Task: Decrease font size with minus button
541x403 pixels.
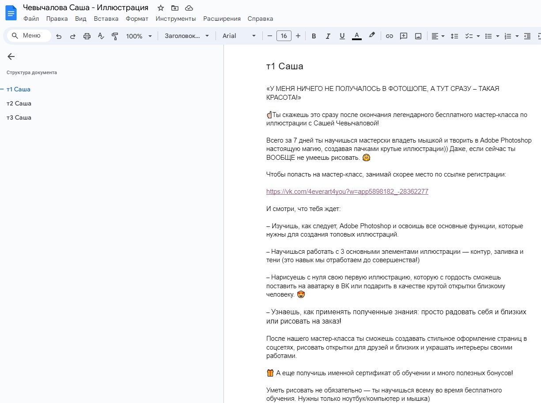Action: 270,36
